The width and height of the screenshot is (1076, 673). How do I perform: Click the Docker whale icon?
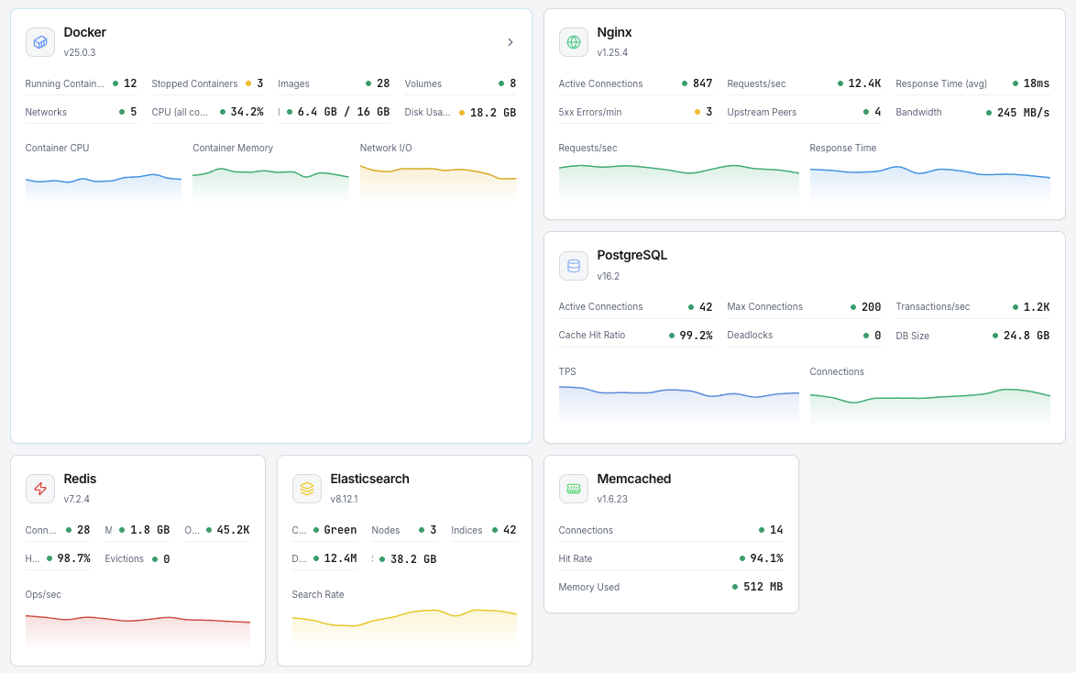39,42
